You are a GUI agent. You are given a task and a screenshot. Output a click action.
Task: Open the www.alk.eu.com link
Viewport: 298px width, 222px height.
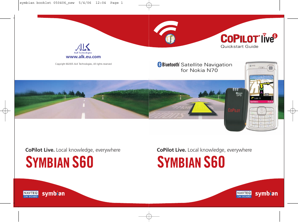click(83, 57)
